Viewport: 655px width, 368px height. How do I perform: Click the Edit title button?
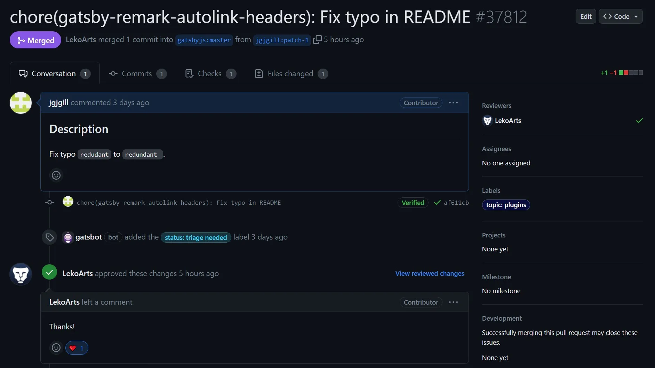585,16
